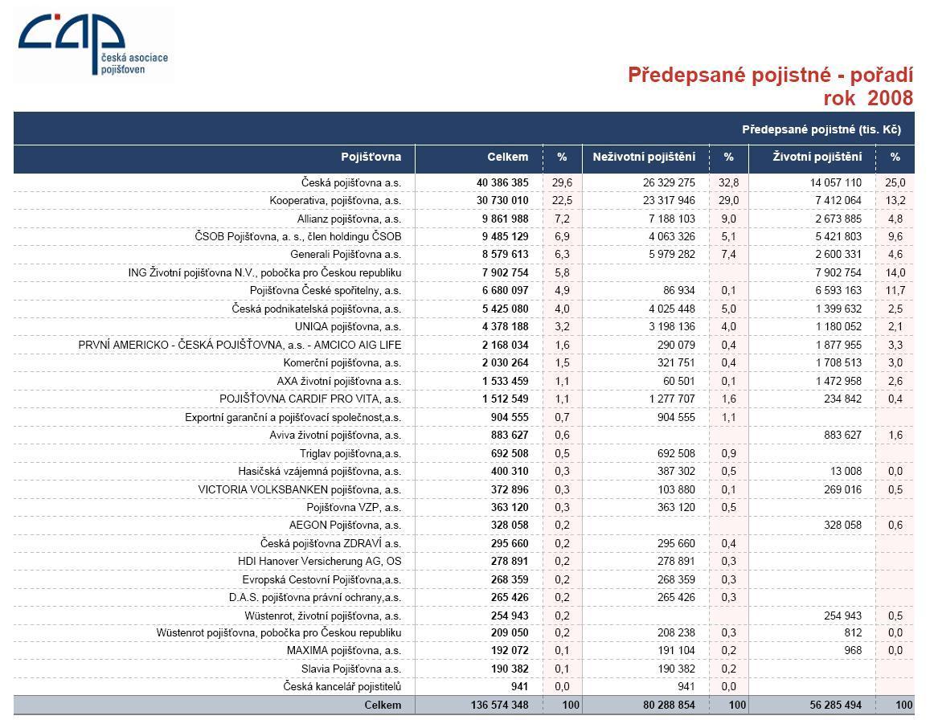Screen dimensions: 934x724
Task: Click value '13 008' in Hasičská row
Action: [846, 472]
